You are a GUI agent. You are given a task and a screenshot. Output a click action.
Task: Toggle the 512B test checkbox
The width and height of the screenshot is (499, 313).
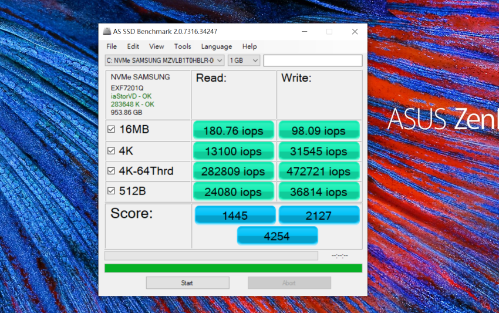(x=111, y=191)
